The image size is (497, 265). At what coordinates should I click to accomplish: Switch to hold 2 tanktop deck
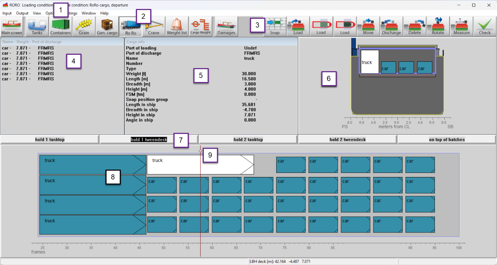point(248,140)
